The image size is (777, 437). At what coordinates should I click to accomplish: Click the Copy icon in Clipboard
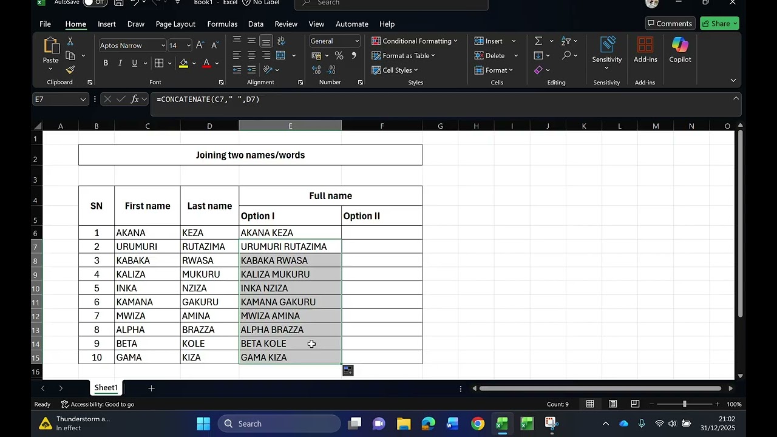[x=70, y=55]
